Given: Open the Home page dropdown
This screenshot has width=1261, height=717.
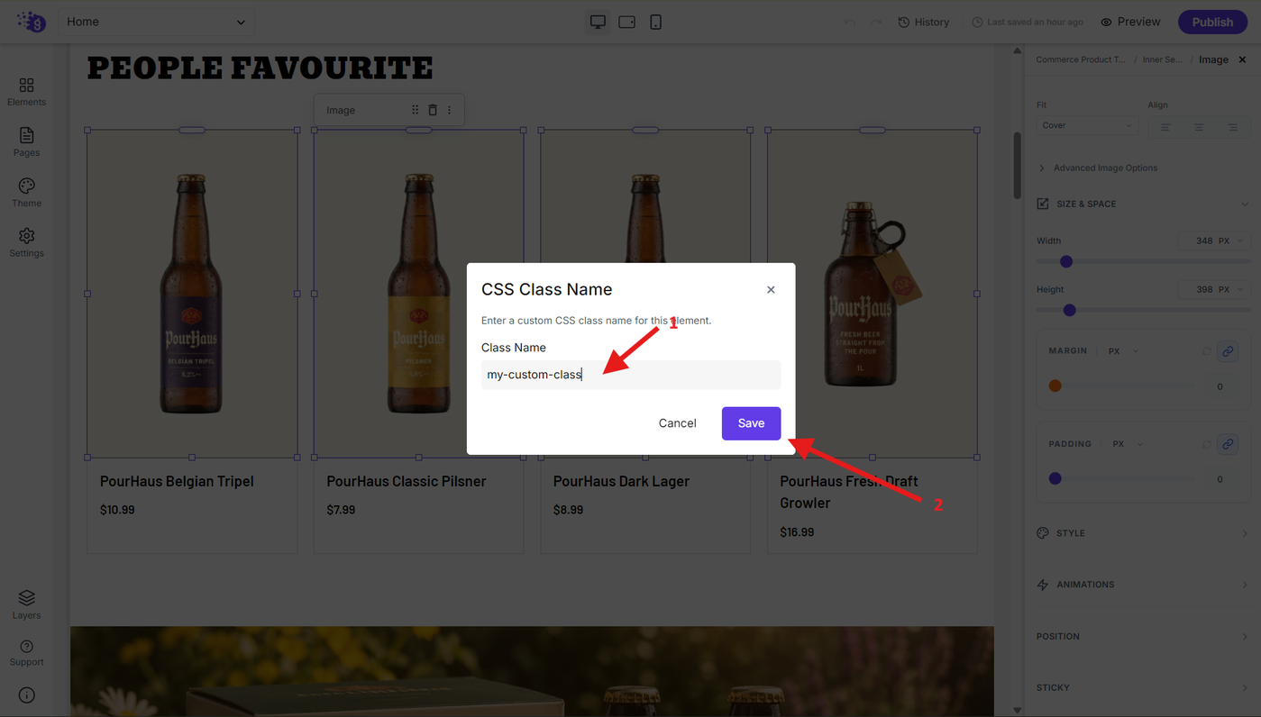Looking at the screenshot, I should click(157, 22).
